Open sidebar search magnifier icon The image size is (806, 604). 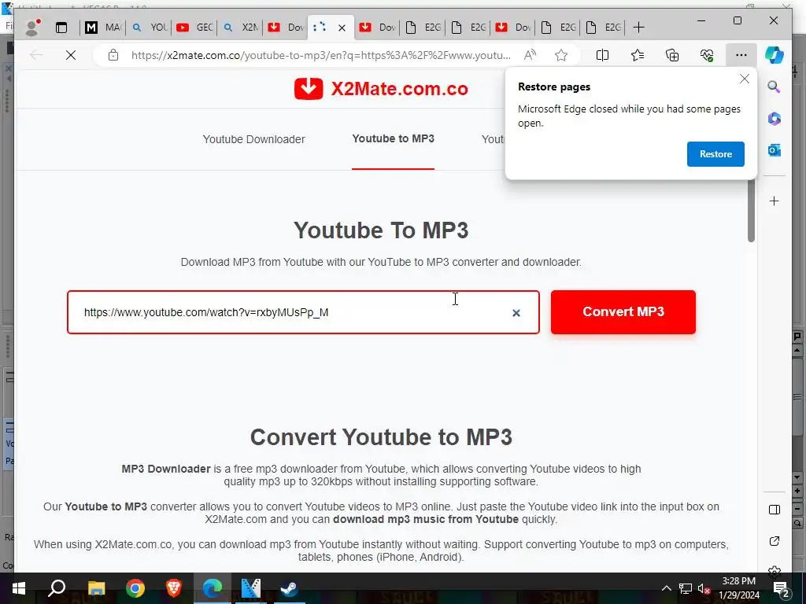pos(775,87)
